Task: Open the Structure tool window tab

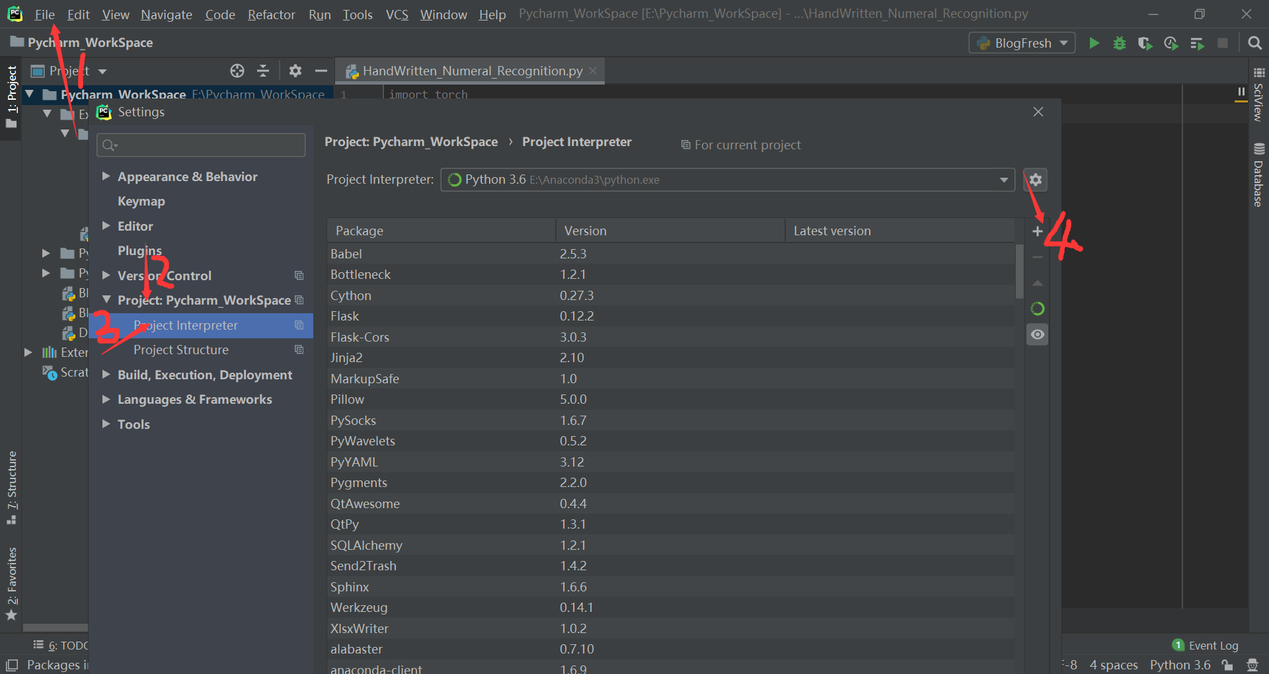Action: 12,488
